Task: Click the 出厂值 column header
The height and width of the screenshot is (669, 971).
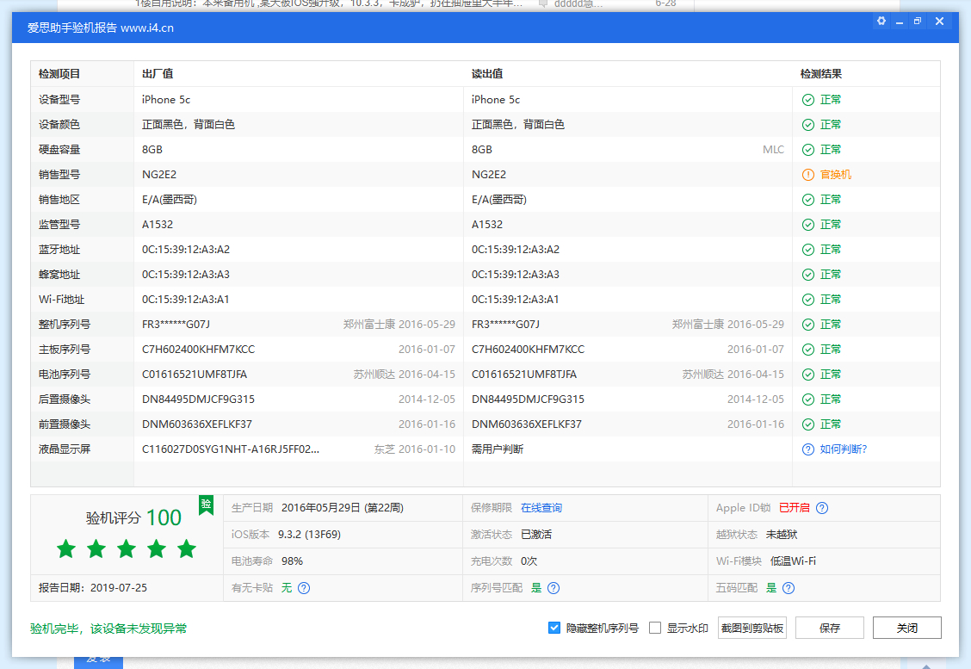Action: pyautogui.click(x=158, y=74)
